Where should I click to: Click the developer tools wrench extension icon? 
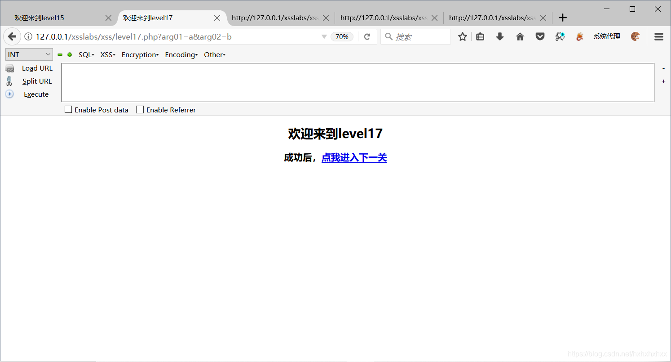coord(560,37)
